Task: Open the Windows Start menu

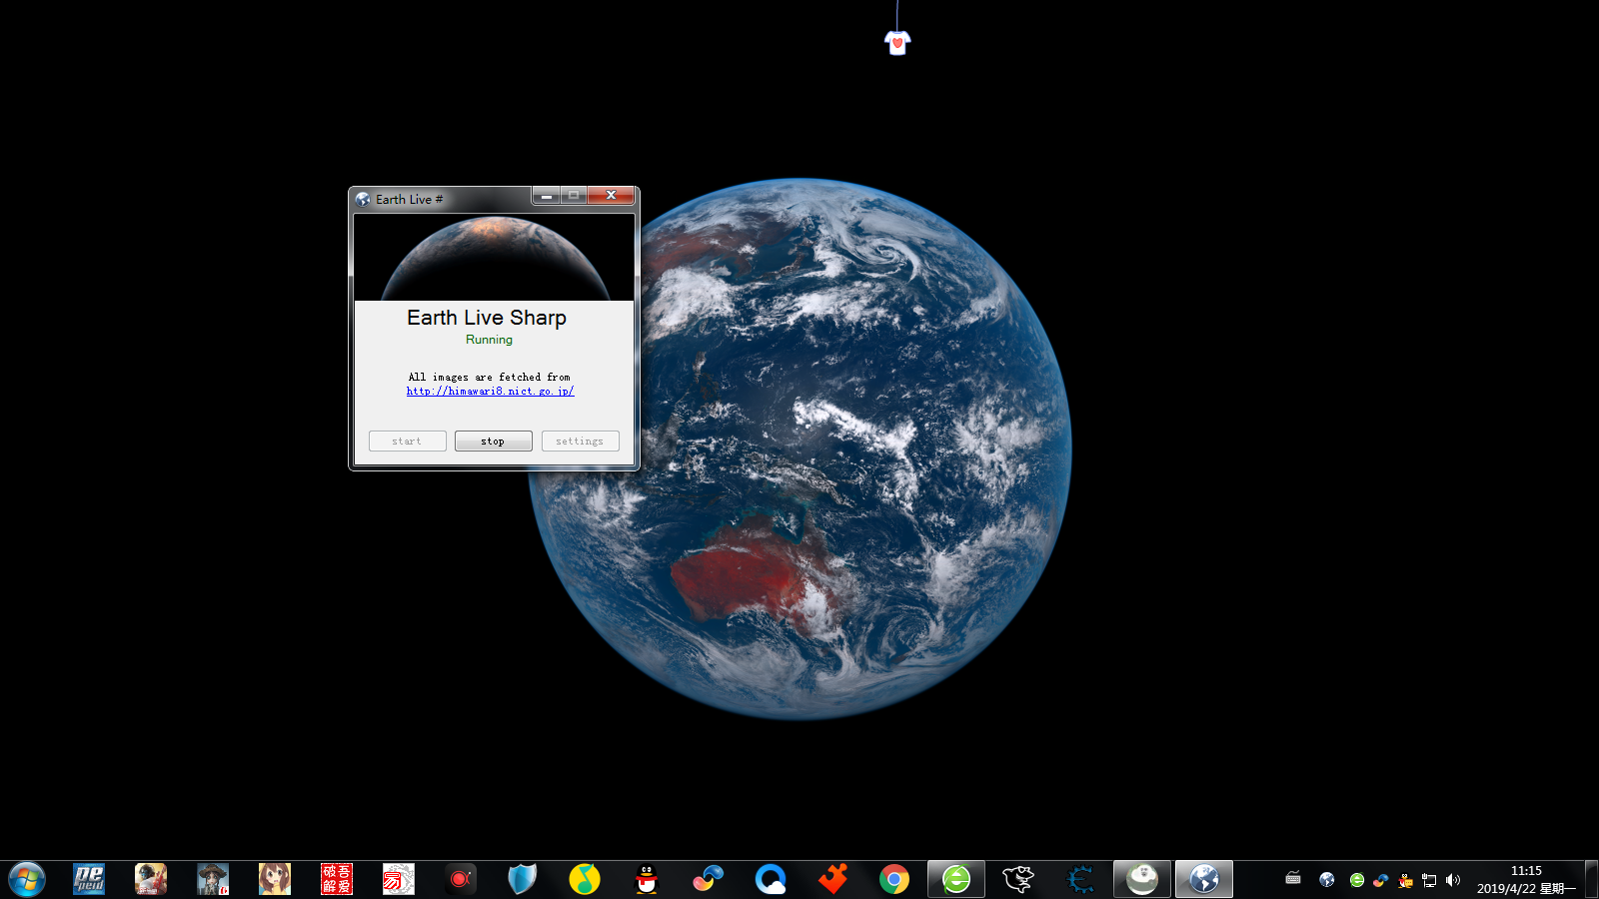Action: tap(27, 880)
